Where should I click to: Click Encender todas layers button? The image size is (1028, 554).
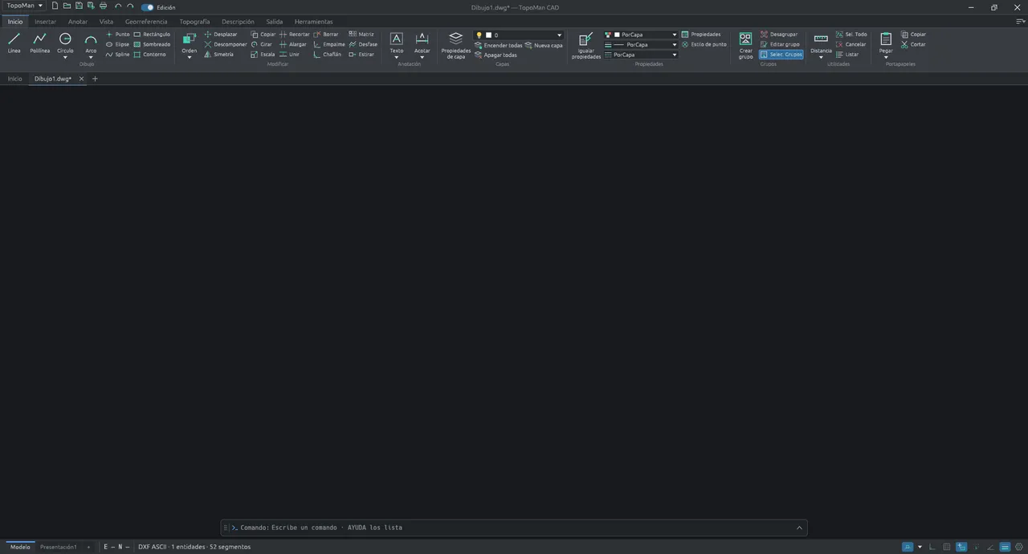click(x=498, y=45)
